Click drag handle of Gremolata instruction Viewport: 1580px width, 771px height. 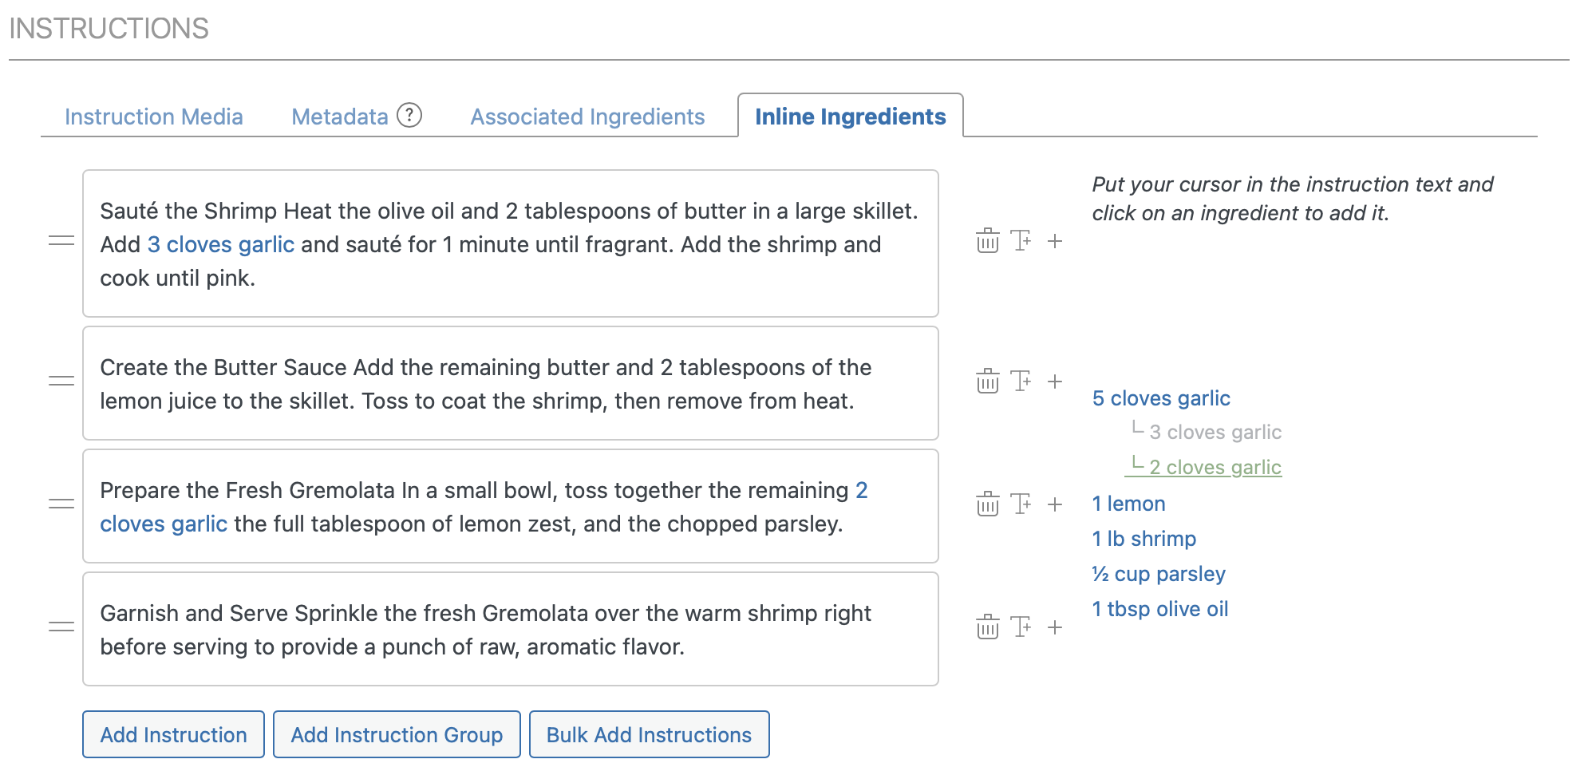click(61, 504)
